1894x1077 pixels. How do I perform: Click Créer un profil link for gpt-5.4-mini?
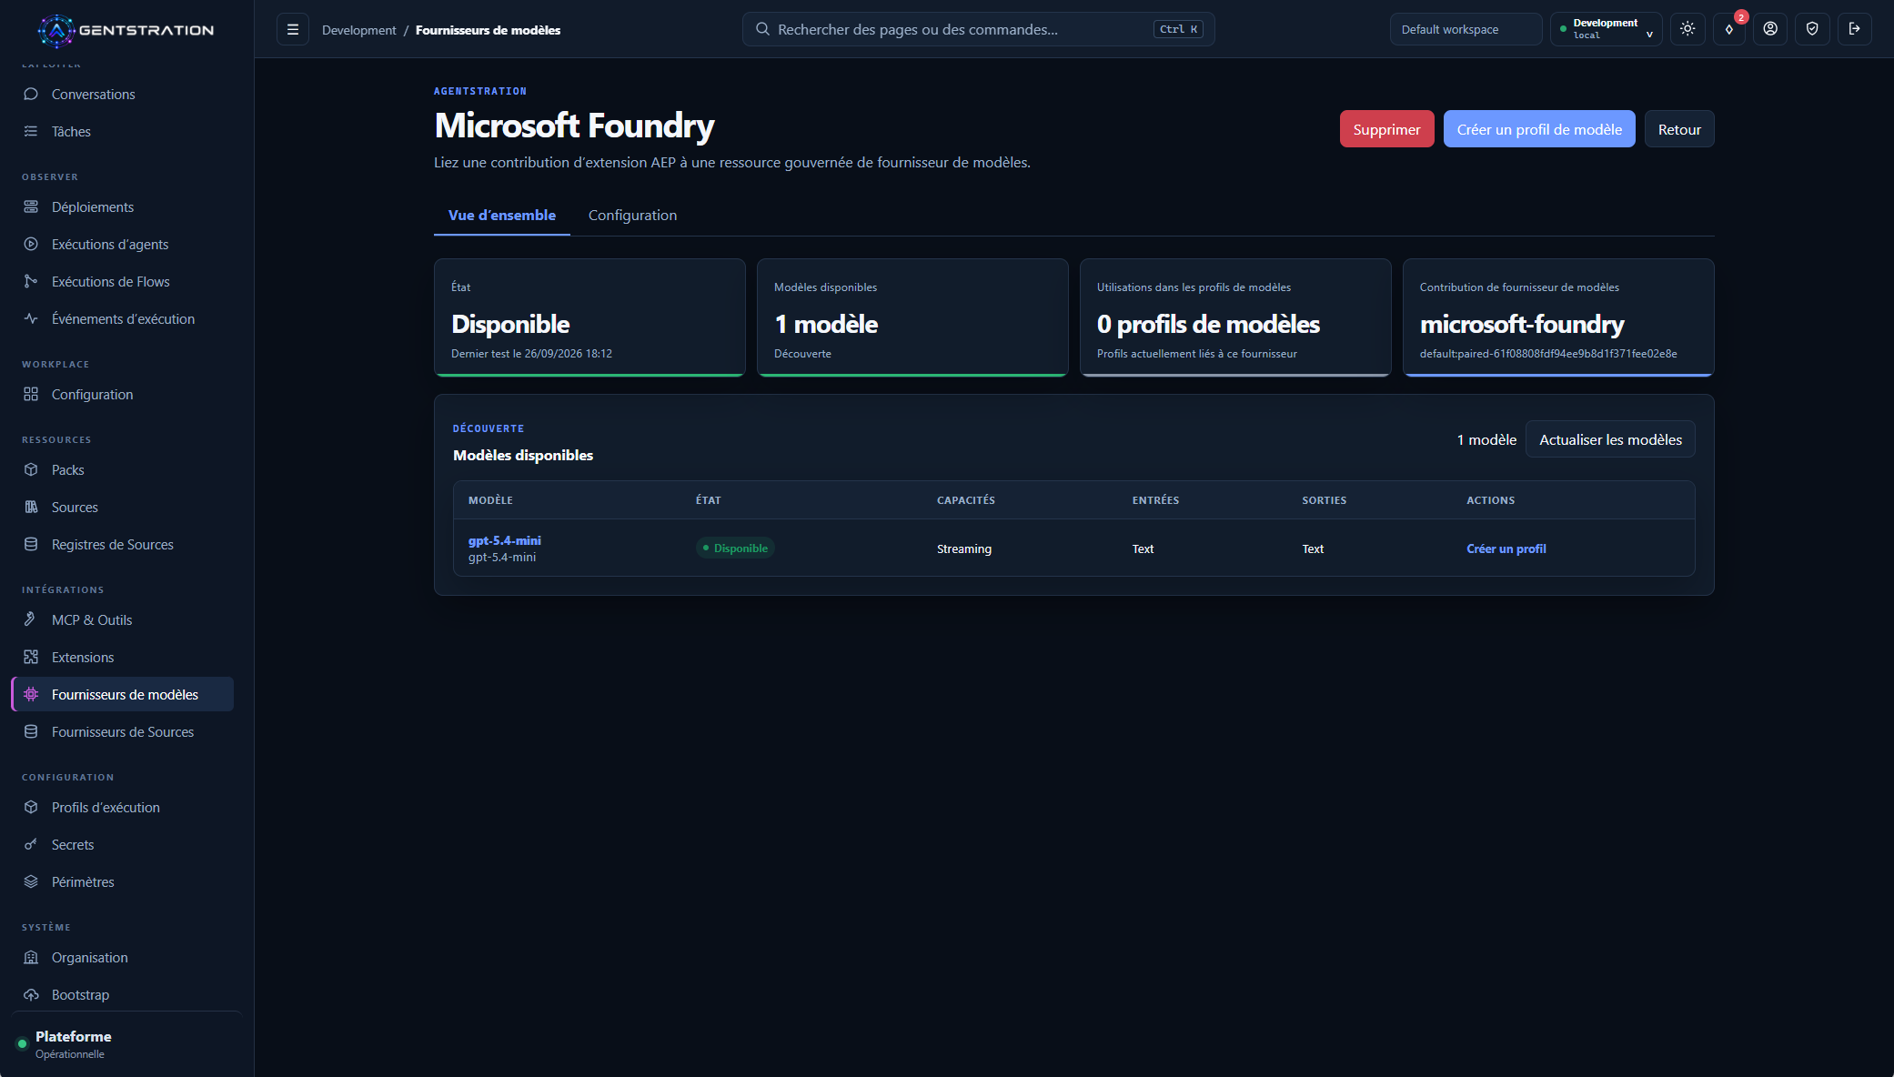point(1506,549)
